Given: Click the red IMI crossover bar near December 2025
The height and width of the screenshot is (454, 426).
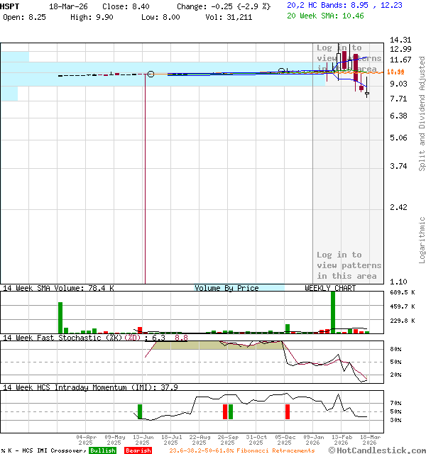Looking at the screenshot, I should click(x=288, y=411).
